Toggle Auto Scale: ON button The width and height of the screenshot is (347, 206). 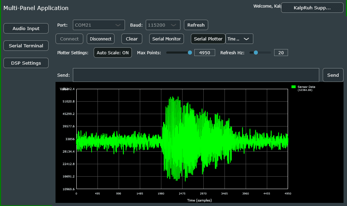[x=113, y=53]
